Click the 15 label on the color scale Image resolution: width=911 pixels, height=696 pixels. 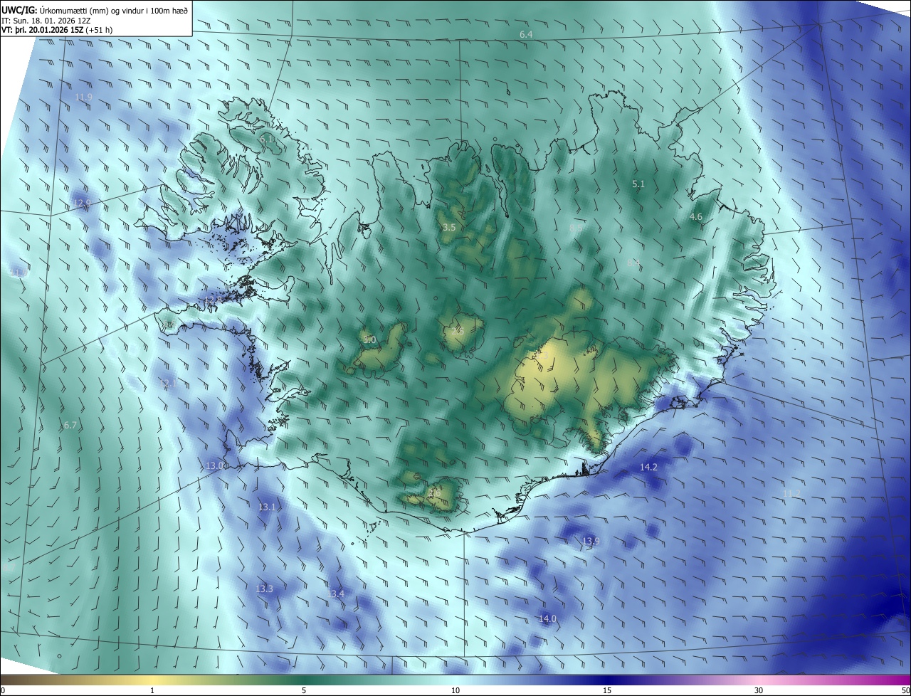click(x=607, y=691)
